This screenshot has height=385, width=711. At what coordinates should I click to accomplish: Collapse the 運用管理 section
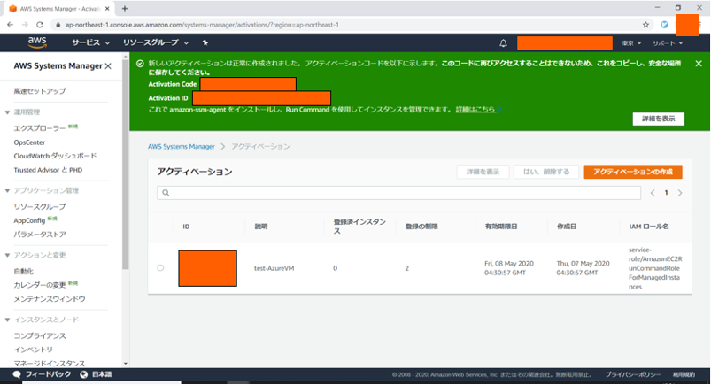click(7, 112)
